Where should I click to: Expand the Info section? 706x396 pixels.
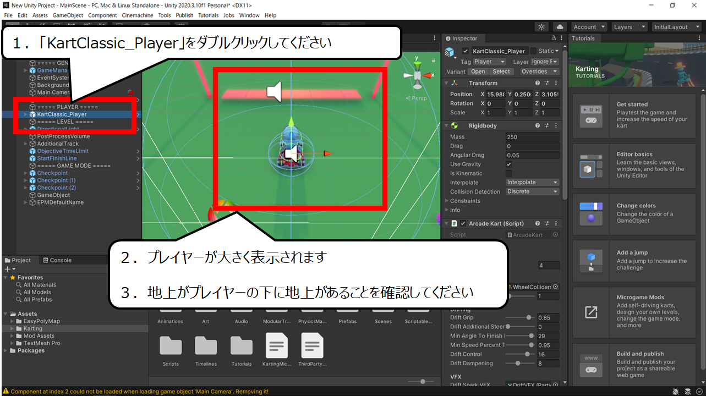(446, 210)
